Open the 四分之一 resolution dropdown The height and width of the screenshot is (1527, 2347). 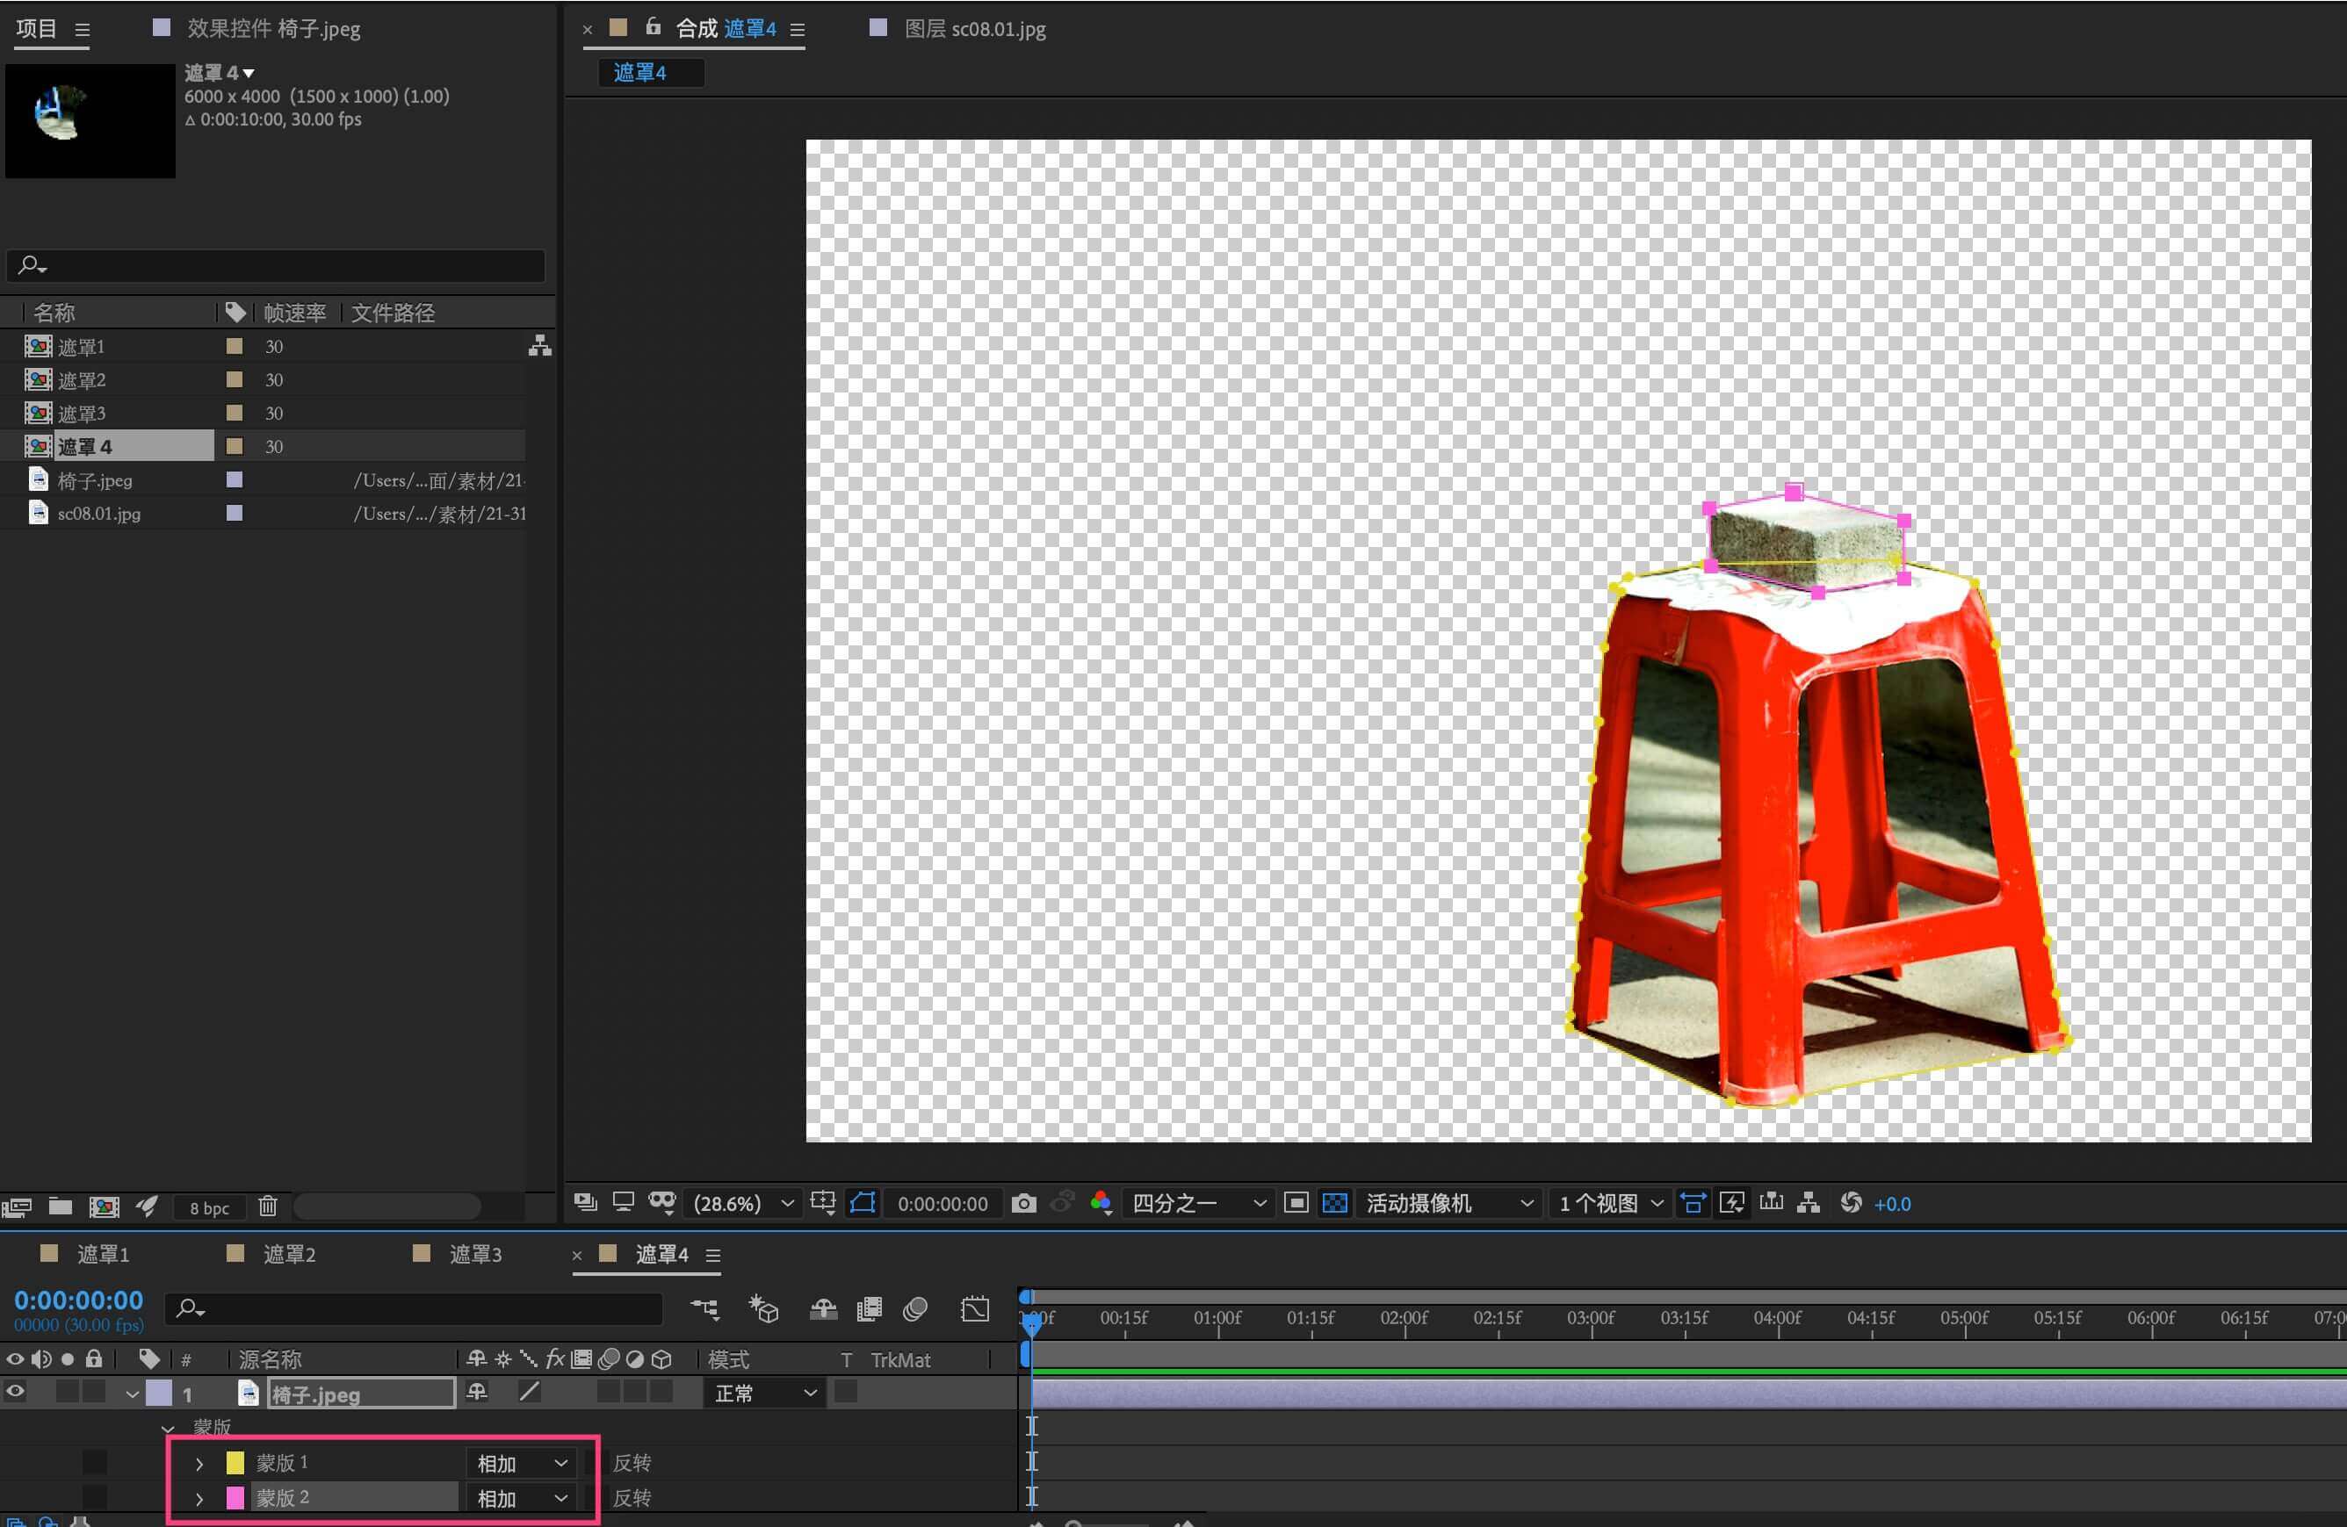tap(1197, 1203)
